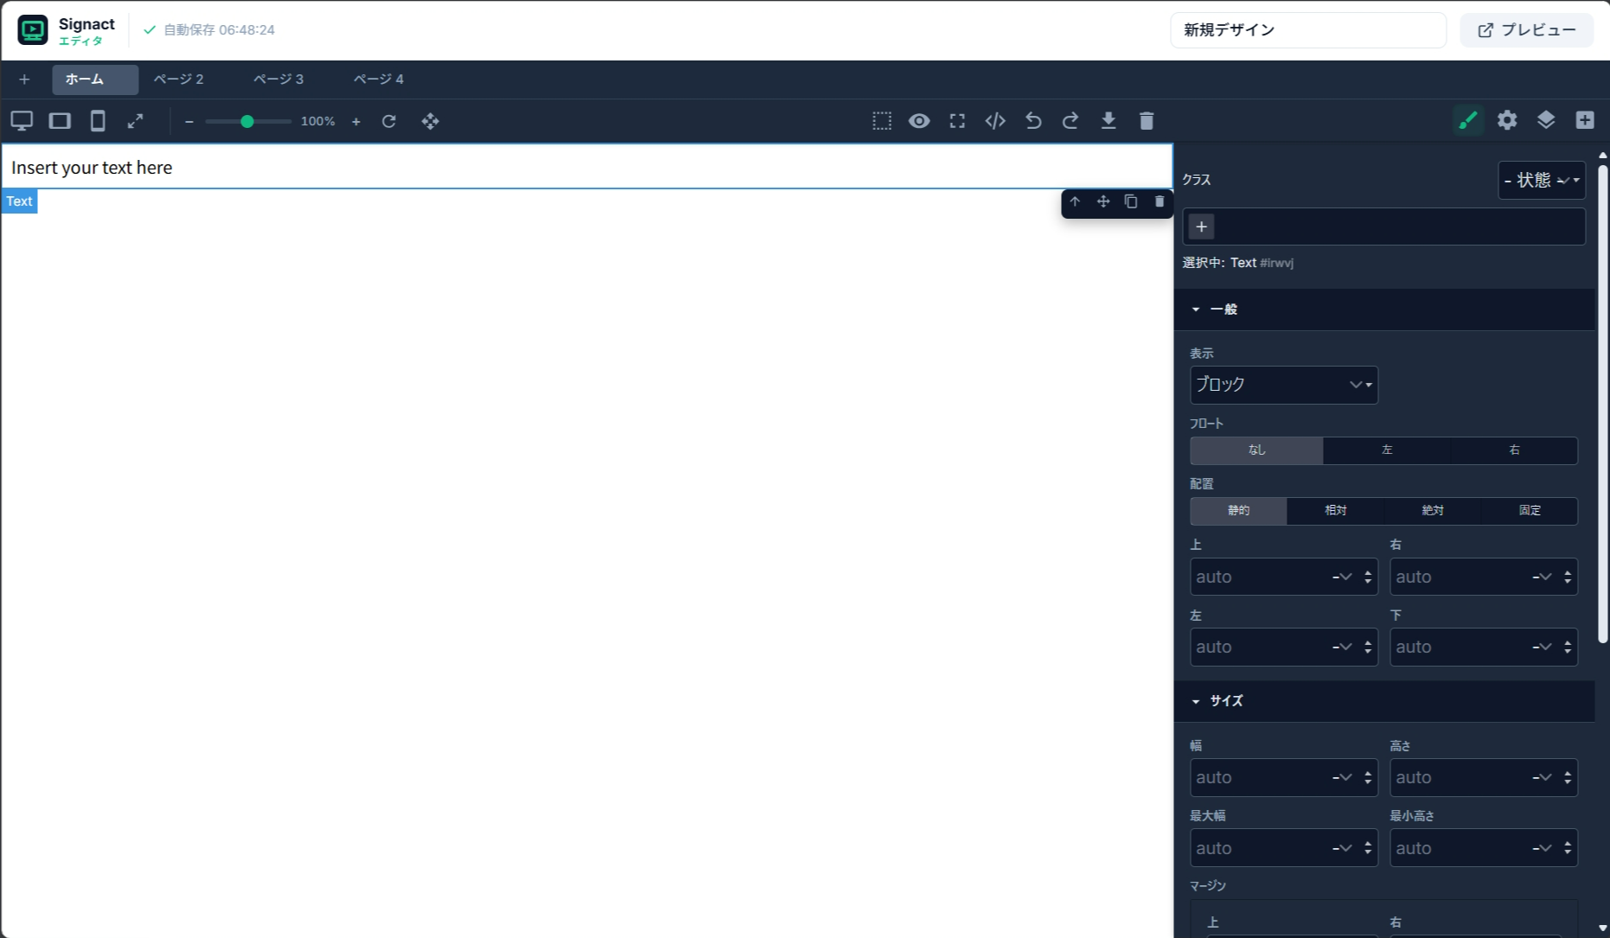Image resolution: width=1610 pixels, height=938 pixels.
Task: Open the style manager brush icon
Action: pyautogui.click(x=1468, y=120)
